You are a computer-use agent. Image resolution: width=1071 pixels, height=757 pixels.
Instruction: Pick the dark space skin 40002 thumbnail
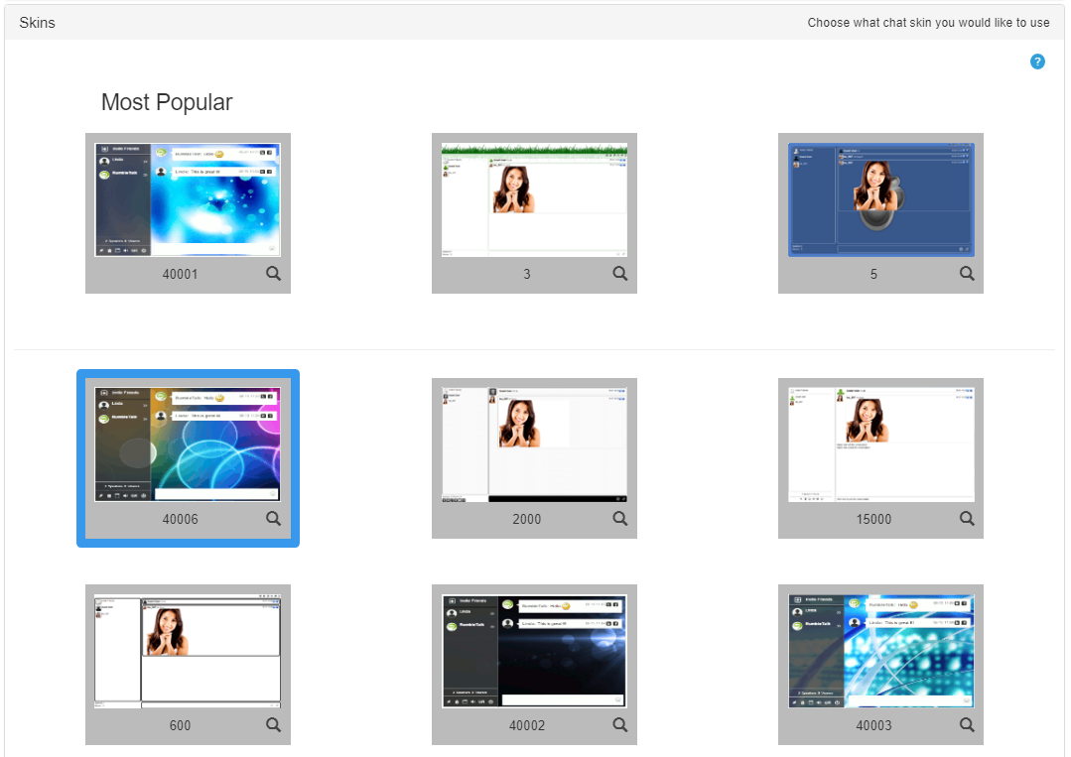point(534,651)
